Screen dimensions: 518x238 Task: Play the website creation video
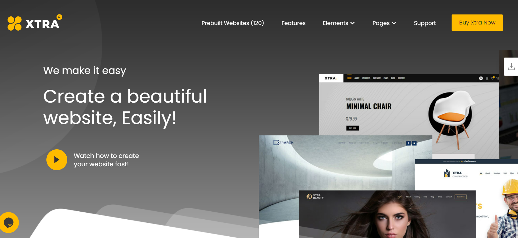pyautogui.click(x=57, y=160)
